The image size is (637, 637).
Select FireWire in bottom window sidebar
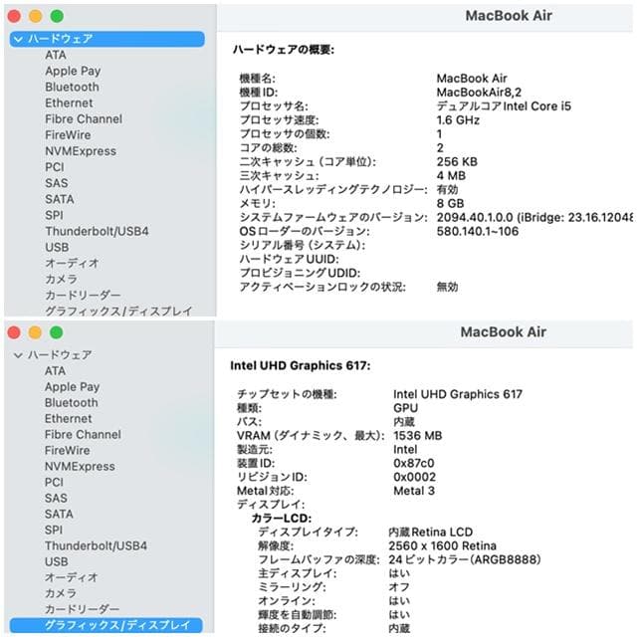click(68, 450)
